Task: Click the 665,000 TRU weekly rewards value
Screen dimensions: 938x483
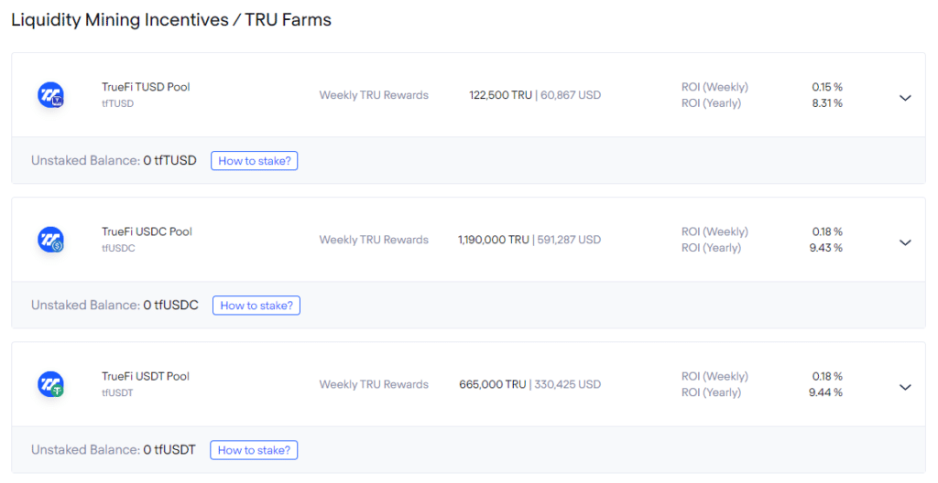Action: pos(493,384)
